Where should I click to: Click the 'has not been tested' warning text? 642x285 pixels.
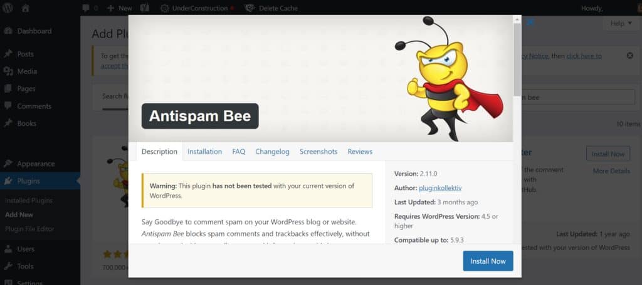click(241, 186)
